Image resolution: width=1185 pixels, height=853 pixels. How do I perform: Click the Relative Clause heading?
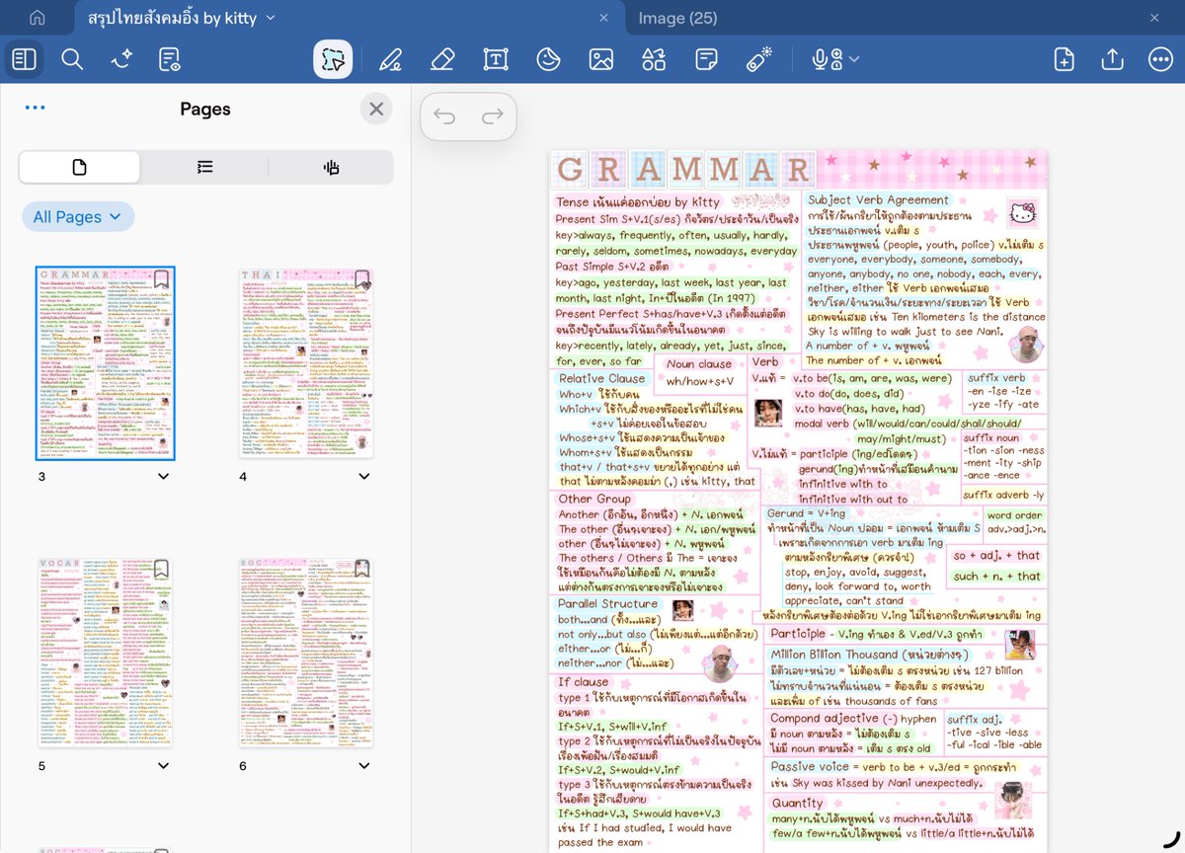coord(601,378)
